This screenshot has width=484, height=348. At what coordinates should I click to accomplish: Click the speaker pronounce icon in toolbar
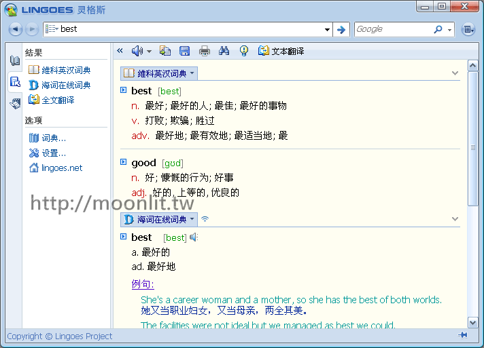137,51
